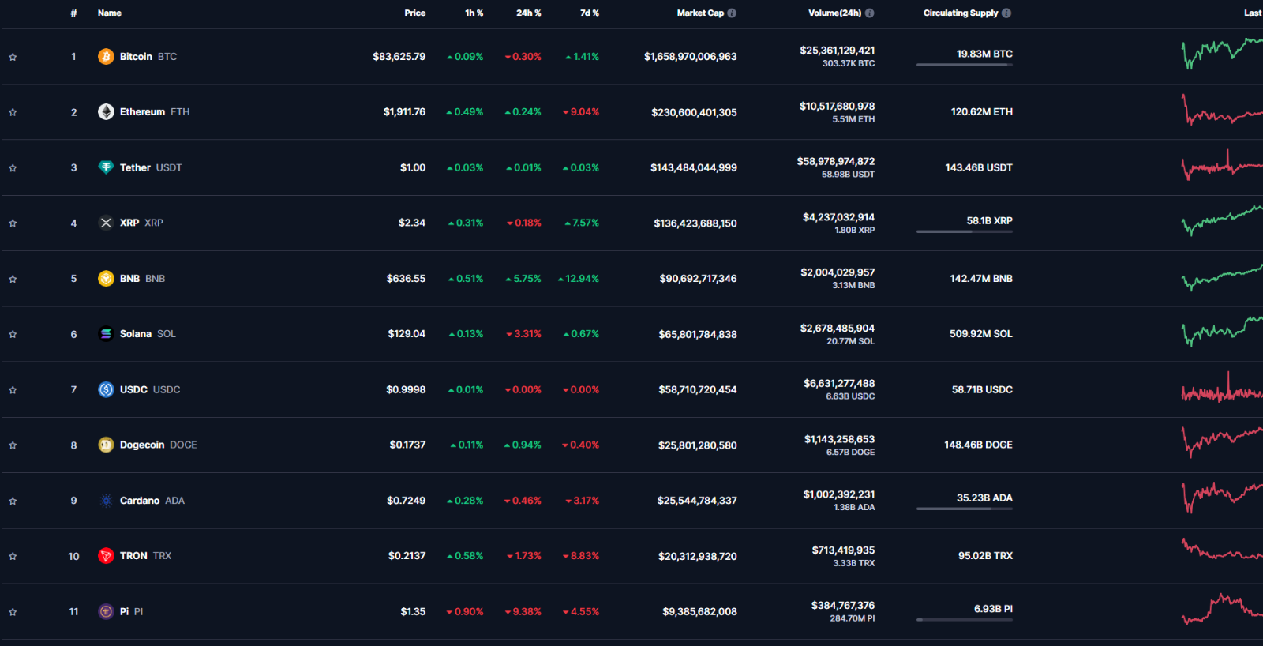Image resolution: width=1263 pixels, height=646 pixels.
Task: Sort by Circulating Supply column header
Action: (961, 13)
